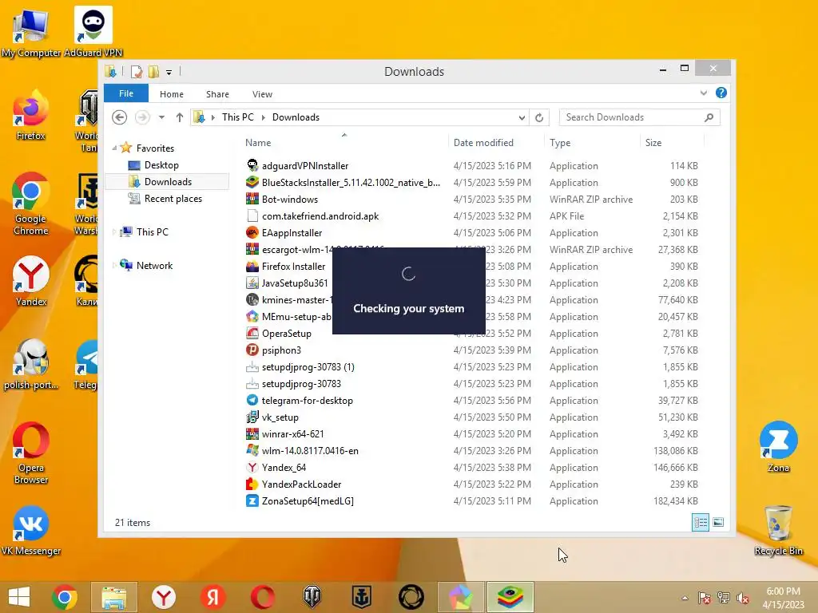
Task: Collapse the Favorites tree group
Action: [x=114, y=148]
